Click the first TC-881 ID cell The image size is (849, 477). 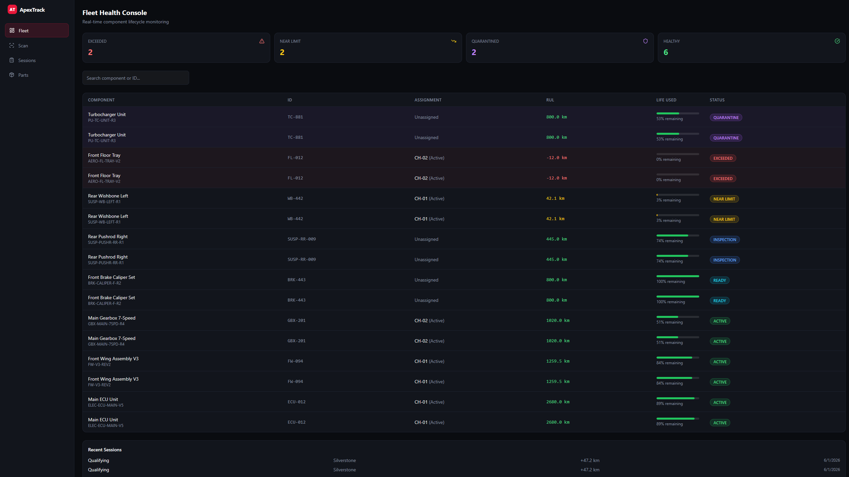295,117
